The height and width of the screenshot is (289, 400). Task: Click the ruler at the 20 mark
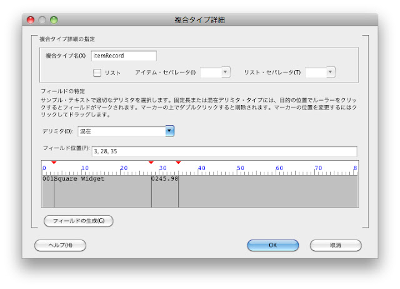point(124,168)
